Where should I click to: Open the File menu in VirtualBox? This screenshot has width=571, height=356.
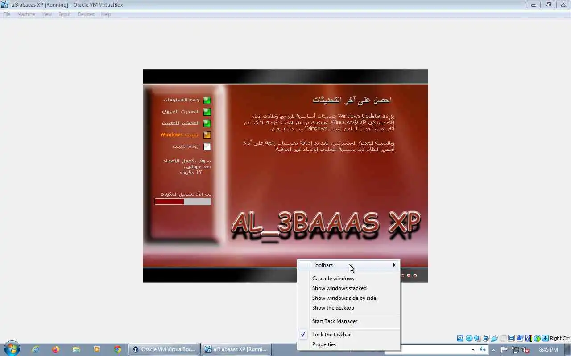(x=7, y=14)
